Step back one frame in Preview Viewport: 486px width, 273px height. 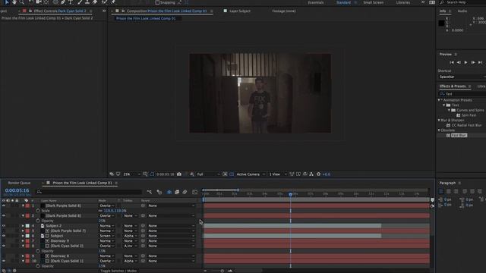tap(459, 62)
